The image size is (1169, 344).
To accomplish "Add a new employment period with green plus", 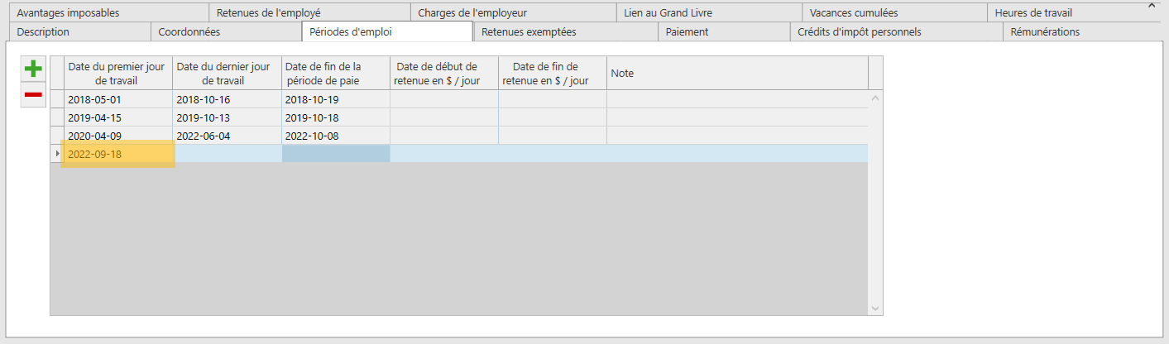I will 33,69.
